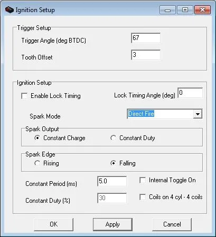Close the dialog with the red X

tap(202, 10)
